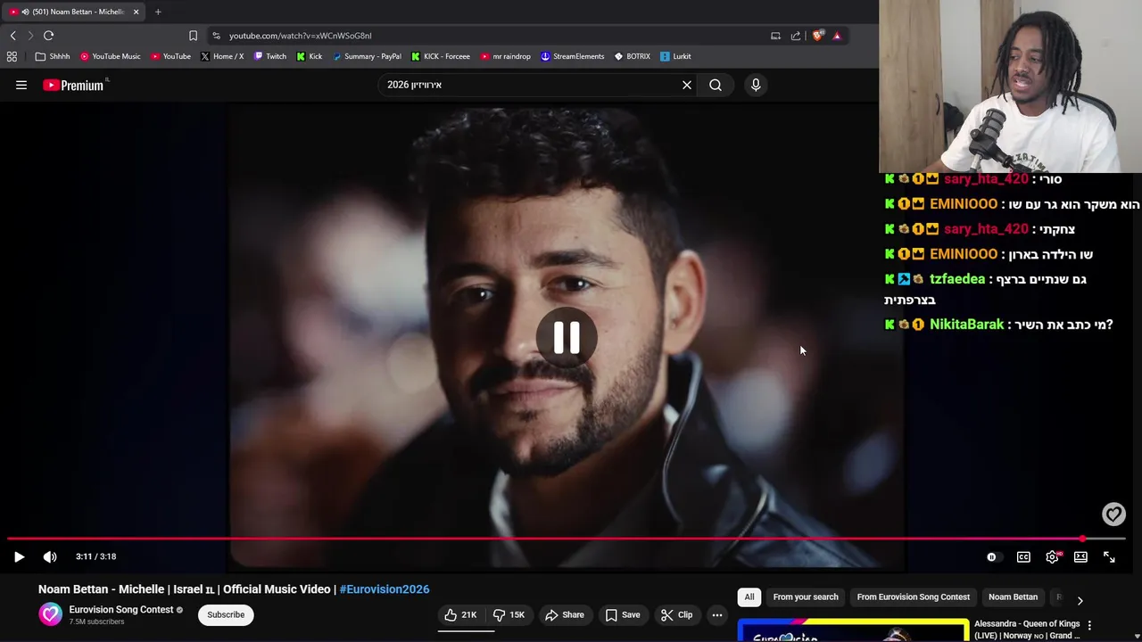Click the large pause overlay on video
1142x642 pixels.
click(567, 338)
